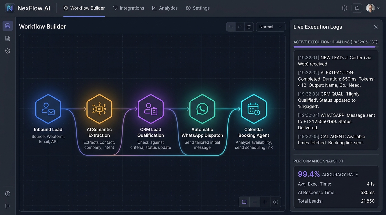Click the gear icon in left sidebar
The height and width of the screenshot is (215, 386).
[x=8, y=51]
